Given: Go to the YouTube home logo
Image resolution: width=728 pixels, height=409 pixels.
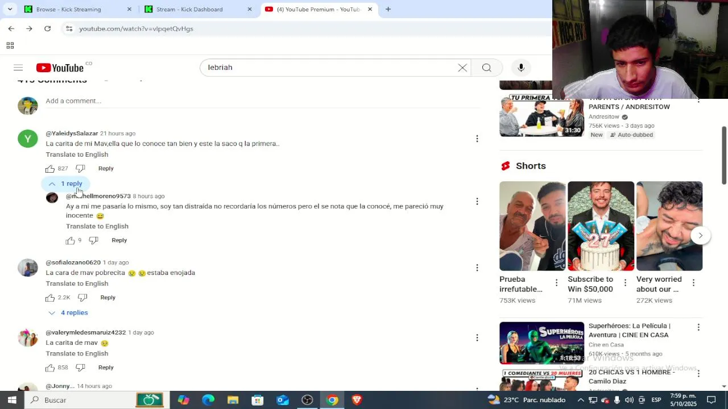Looking at the screenshot, I should coord(60,68).
